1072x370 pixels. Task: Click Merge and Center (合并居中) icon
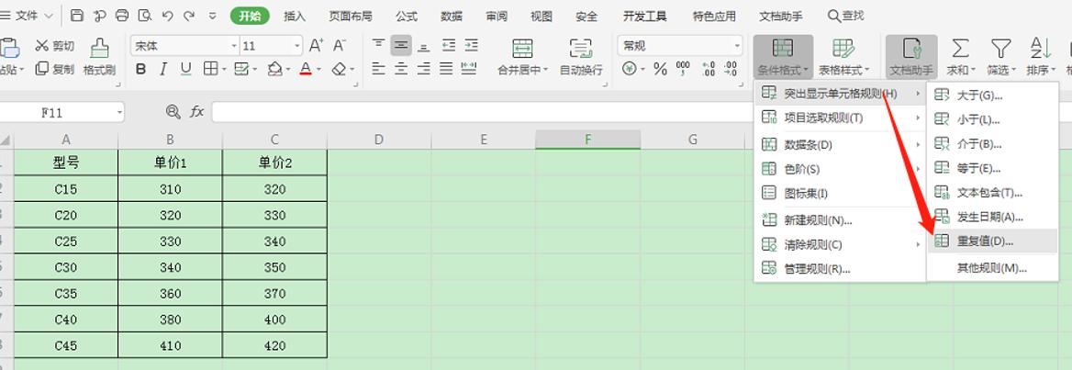tap(523, 48)
